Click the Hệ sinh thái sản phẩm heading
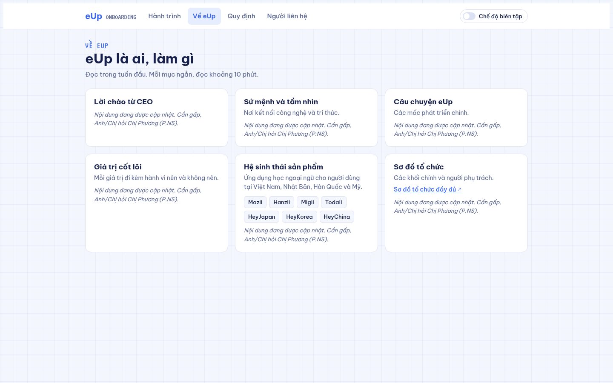The image size is (613, 383). [284, 167]
